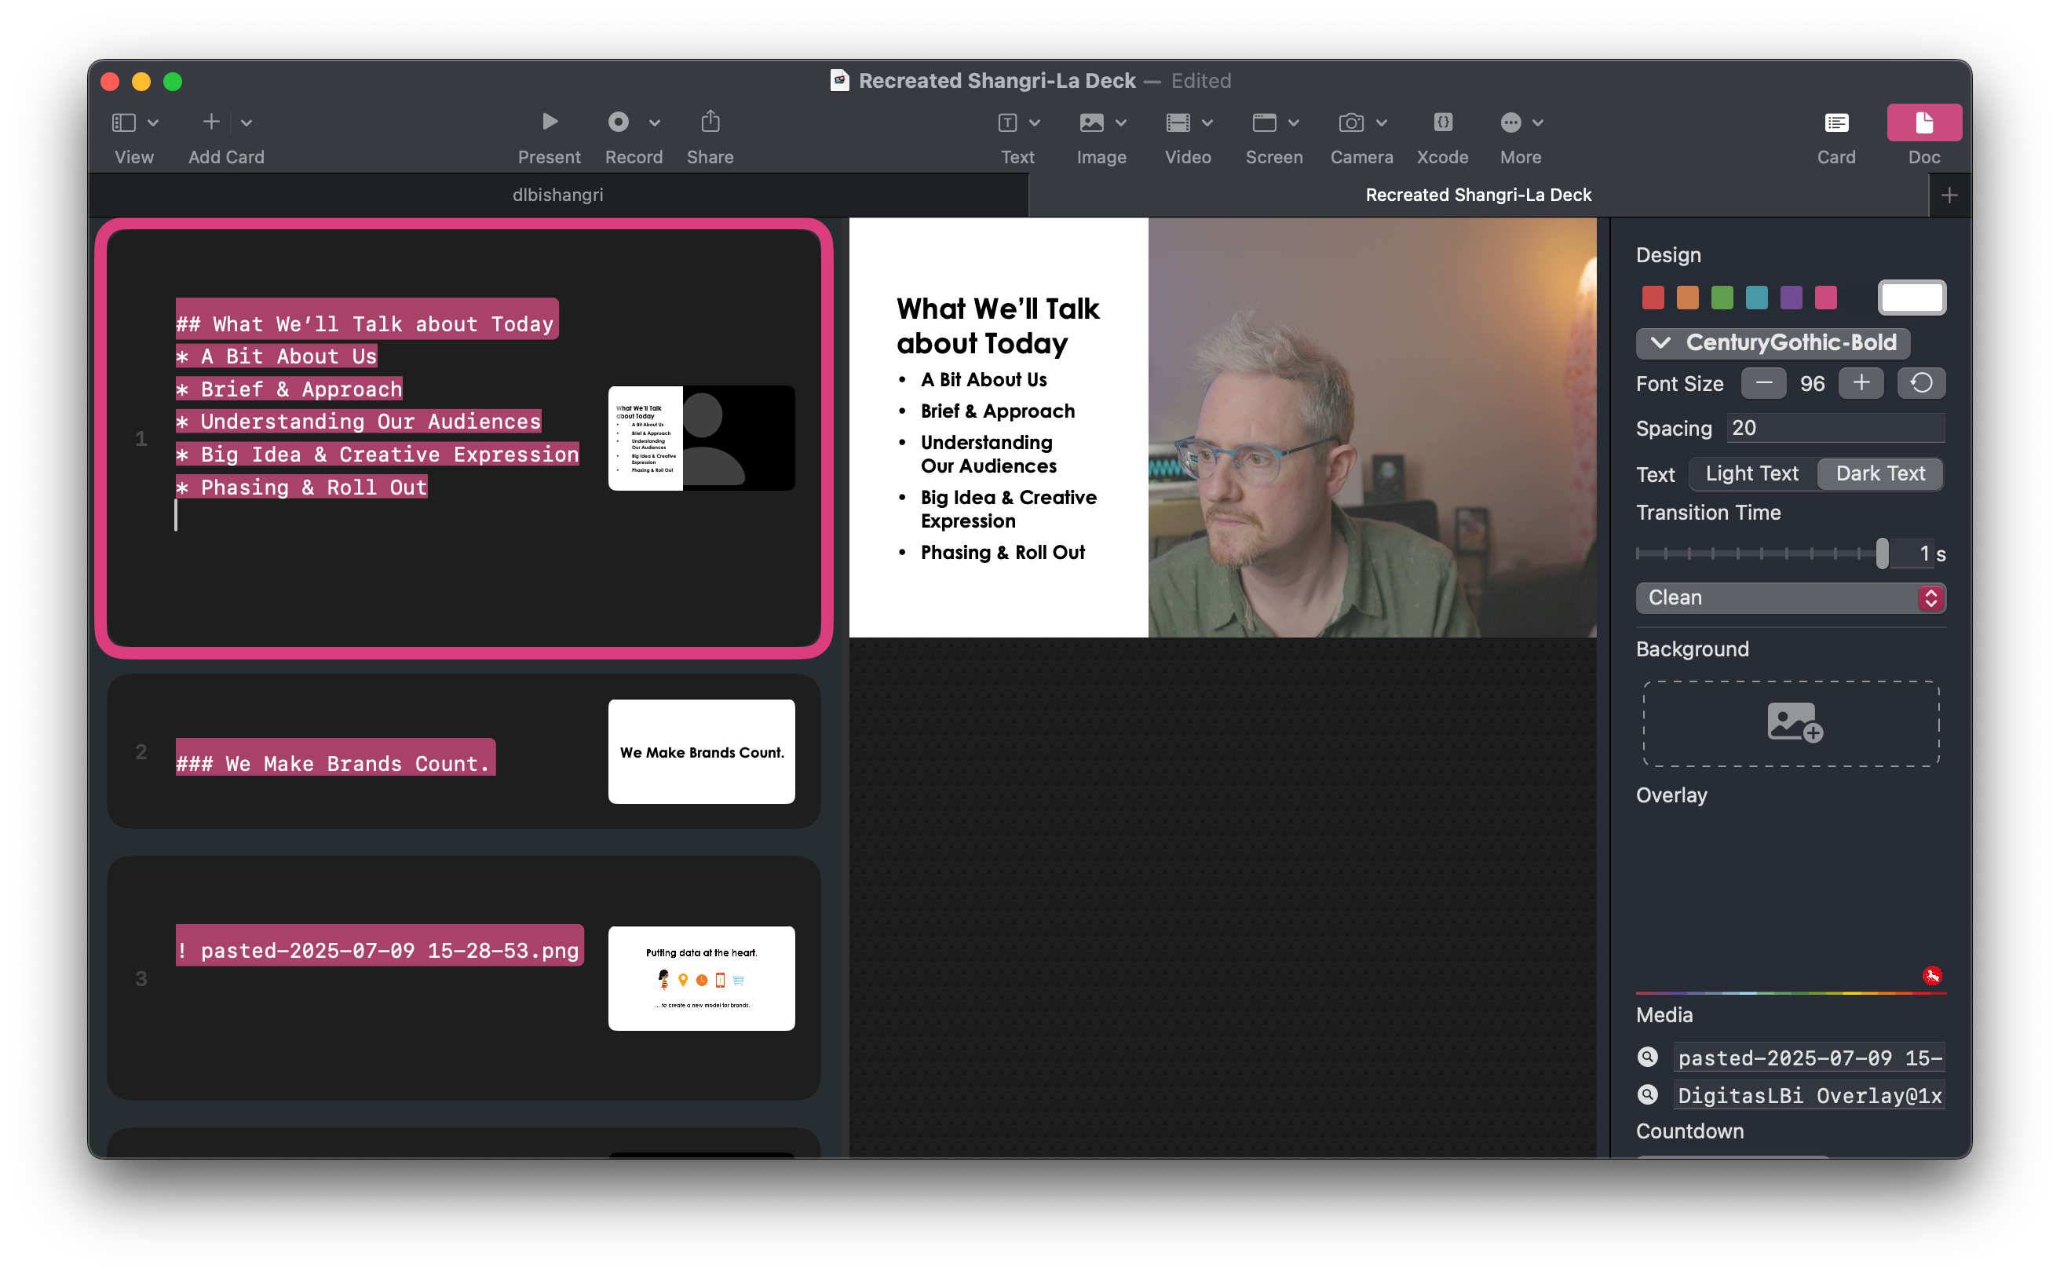
Task: Click '* A Bit About Us' line
Action: (276, 356)
